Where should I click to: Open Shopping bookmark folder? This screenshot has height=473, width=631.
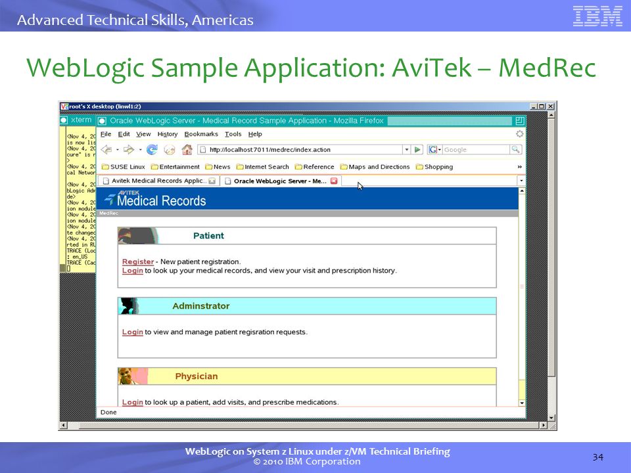click(x=434, y=166)
